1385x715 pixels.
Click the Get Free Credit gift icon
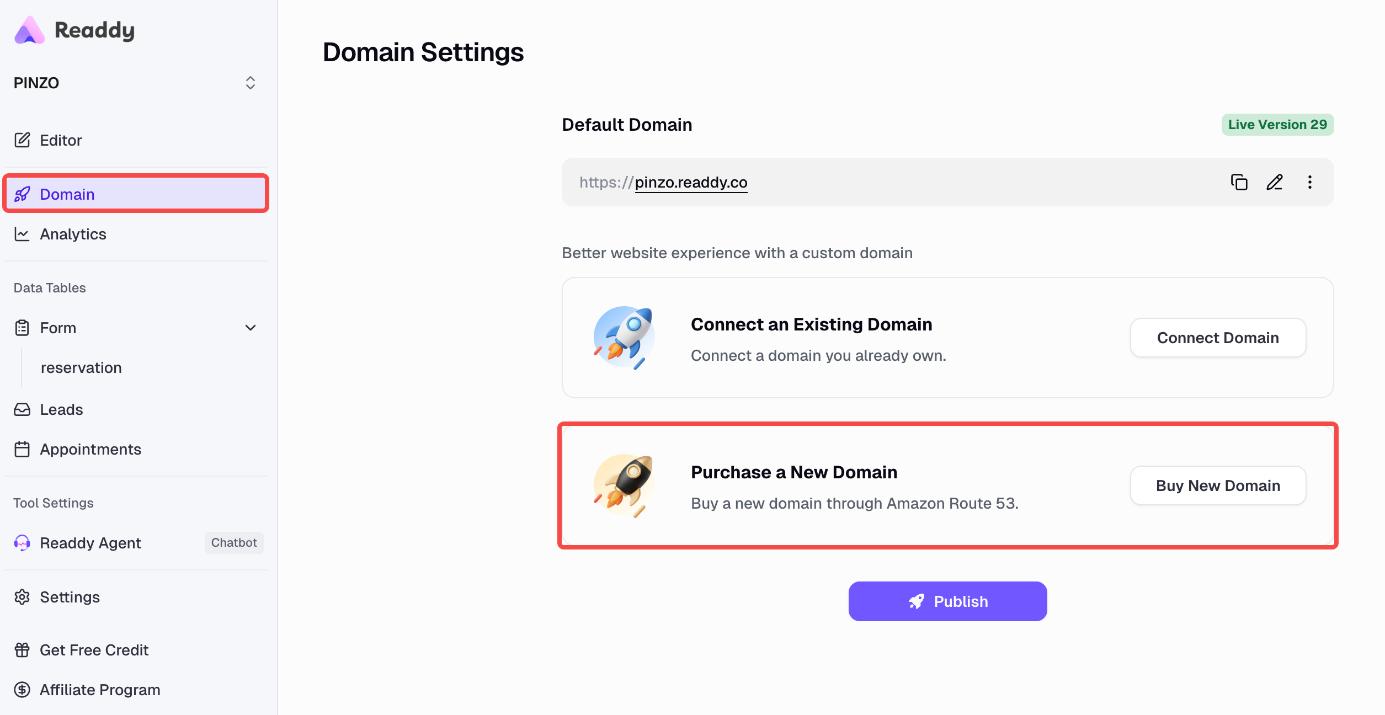coord(22,650)
